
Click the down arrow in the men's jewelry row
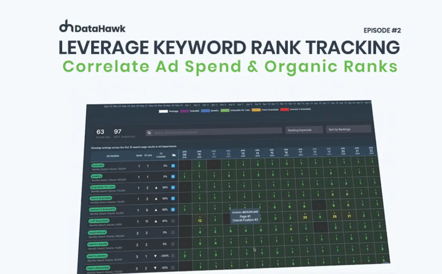click(155, 256)
